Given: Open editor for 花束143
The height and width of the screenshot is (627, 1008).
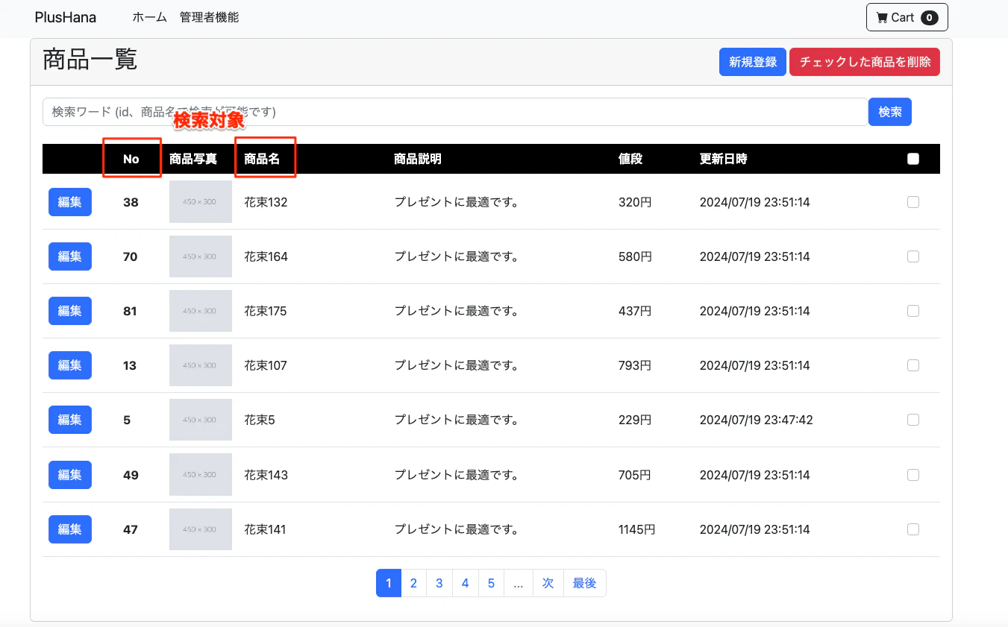Looking at the screenshot, I should (x=70, y=475).
